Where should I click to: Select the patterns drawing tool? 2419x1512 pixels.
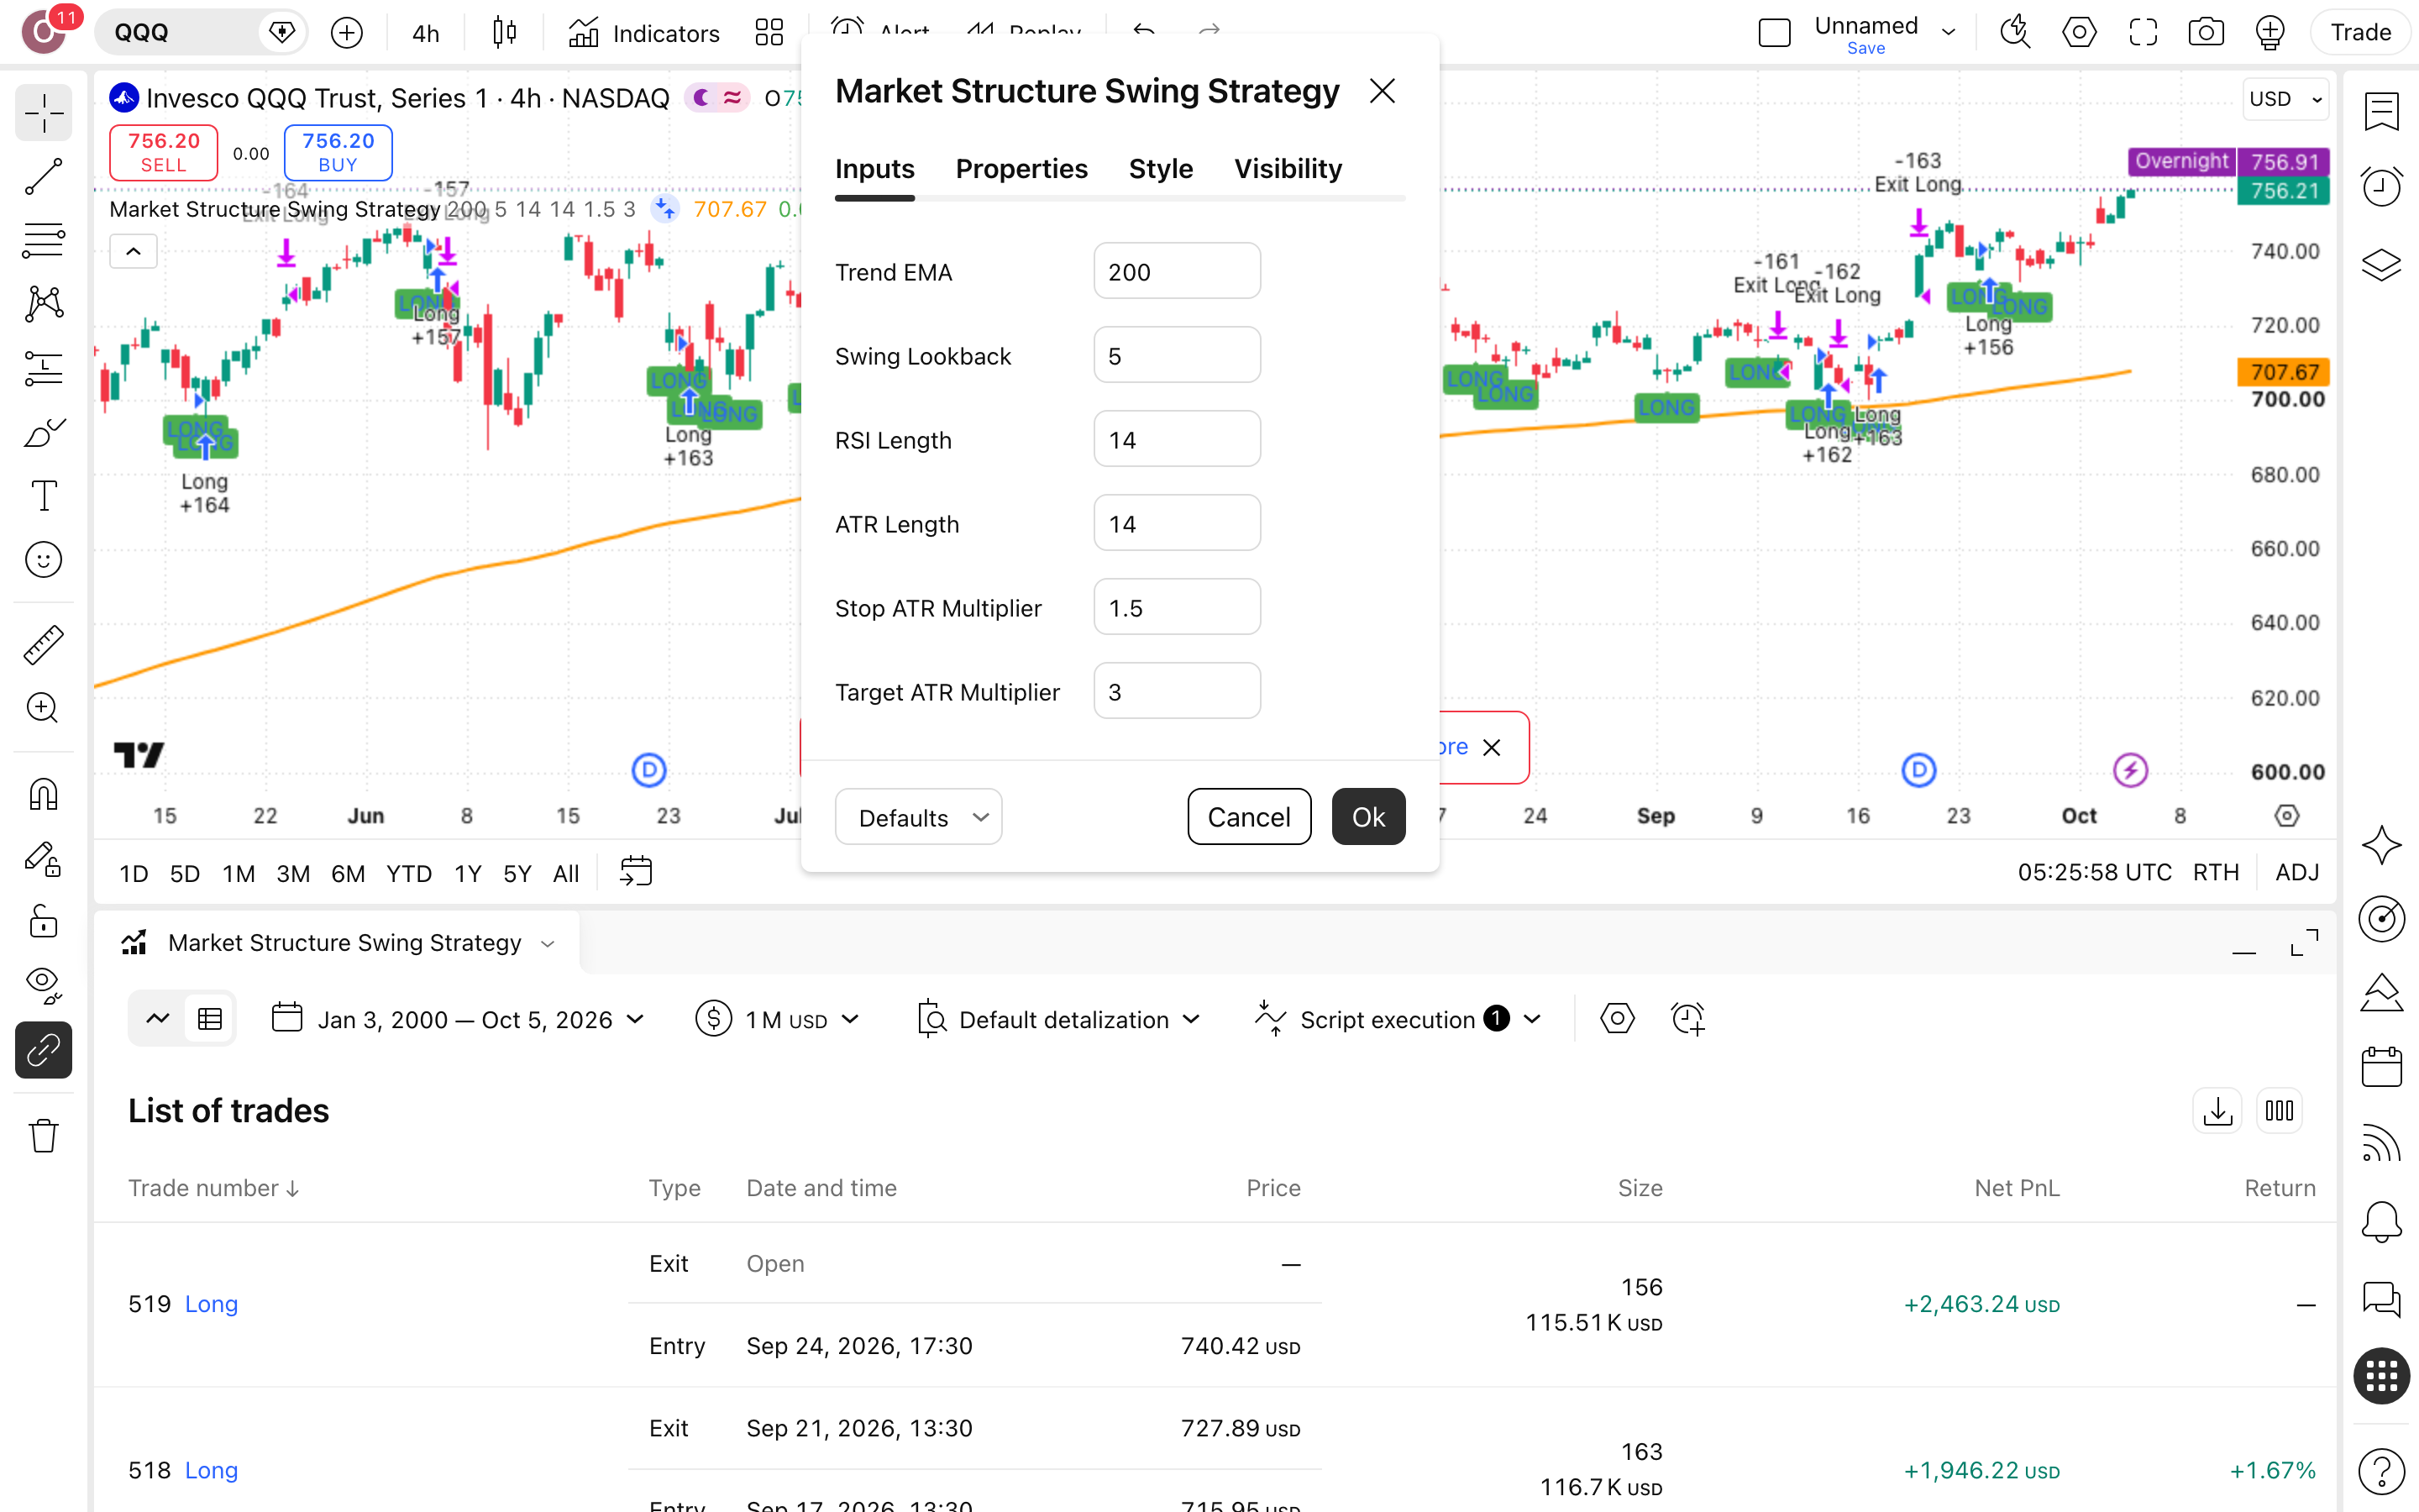(x=44, y=304)
